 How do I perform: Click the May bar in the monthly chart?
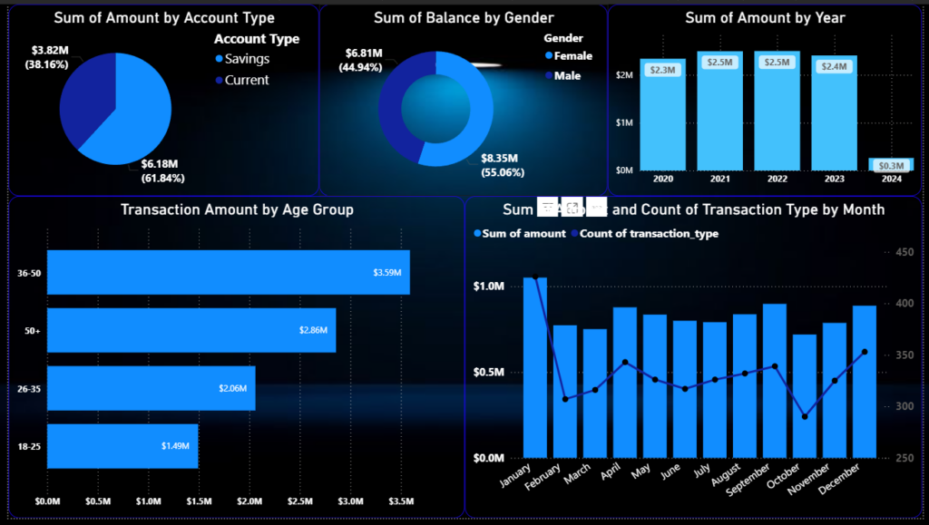tap(655, 386)
